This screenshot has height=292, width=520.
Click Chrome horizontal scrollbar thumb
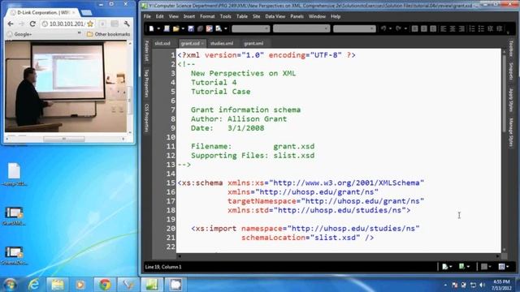[x=64, y=139]
